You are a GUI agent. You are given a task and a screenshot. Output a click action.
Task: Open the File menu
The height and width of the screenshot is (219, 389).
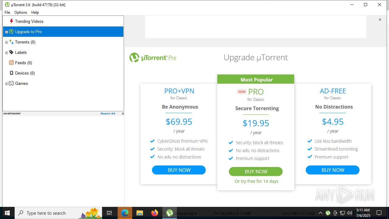(7, 12)
